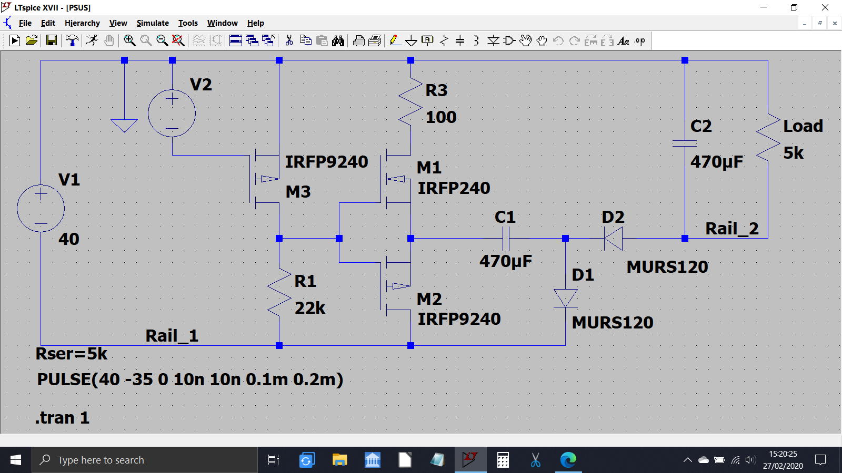Click the 22k value of R1

(310, 308)
